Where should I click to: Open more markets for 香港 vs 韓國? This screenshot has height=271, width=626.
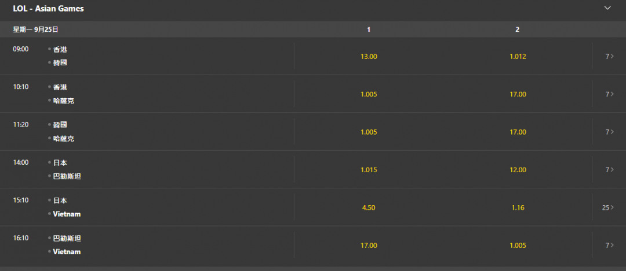coord(609,56)
